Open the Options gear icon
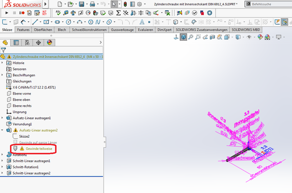Screen dimensions: 292x193 [x=139, y=4]
